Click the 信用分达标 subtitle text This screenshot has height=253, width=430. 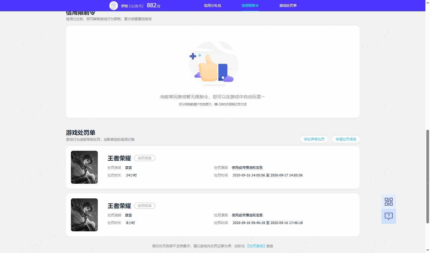109,19
